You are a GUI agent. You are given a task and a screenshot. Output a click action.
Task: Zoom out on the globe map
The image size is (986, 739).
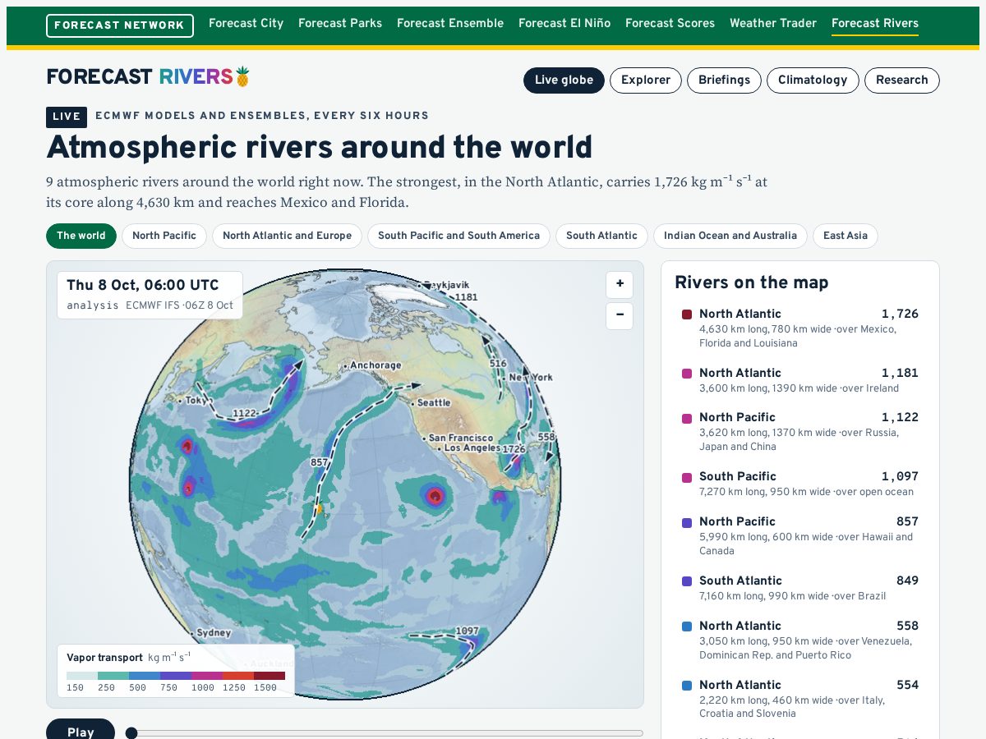point(620,315)
